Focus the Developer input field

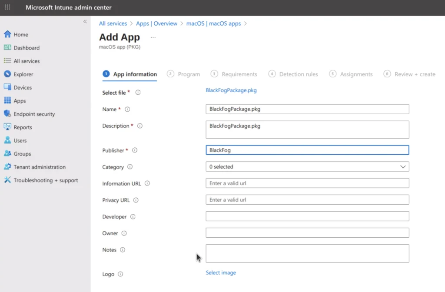pos(307,216)
